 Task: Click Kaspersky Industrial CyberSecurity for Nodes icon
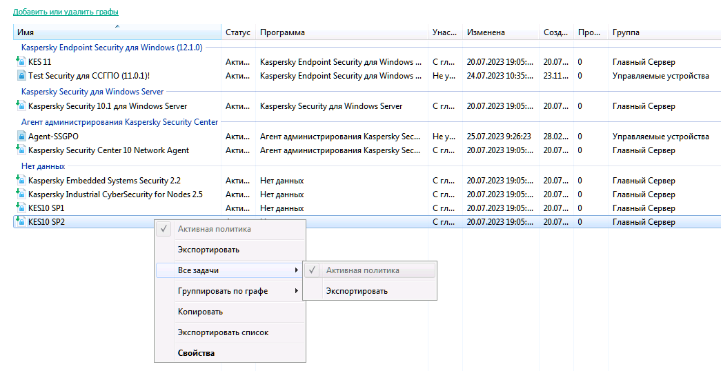click(x=21, y=194)
